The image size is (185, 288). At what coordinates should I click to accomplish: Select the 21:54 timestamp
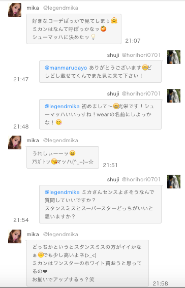click(x=21, y=220)
